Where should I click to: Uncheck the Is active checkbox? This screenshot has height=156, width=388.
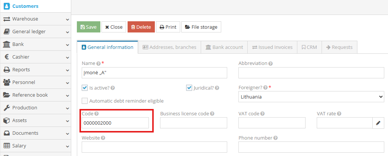tap(85, 88)
